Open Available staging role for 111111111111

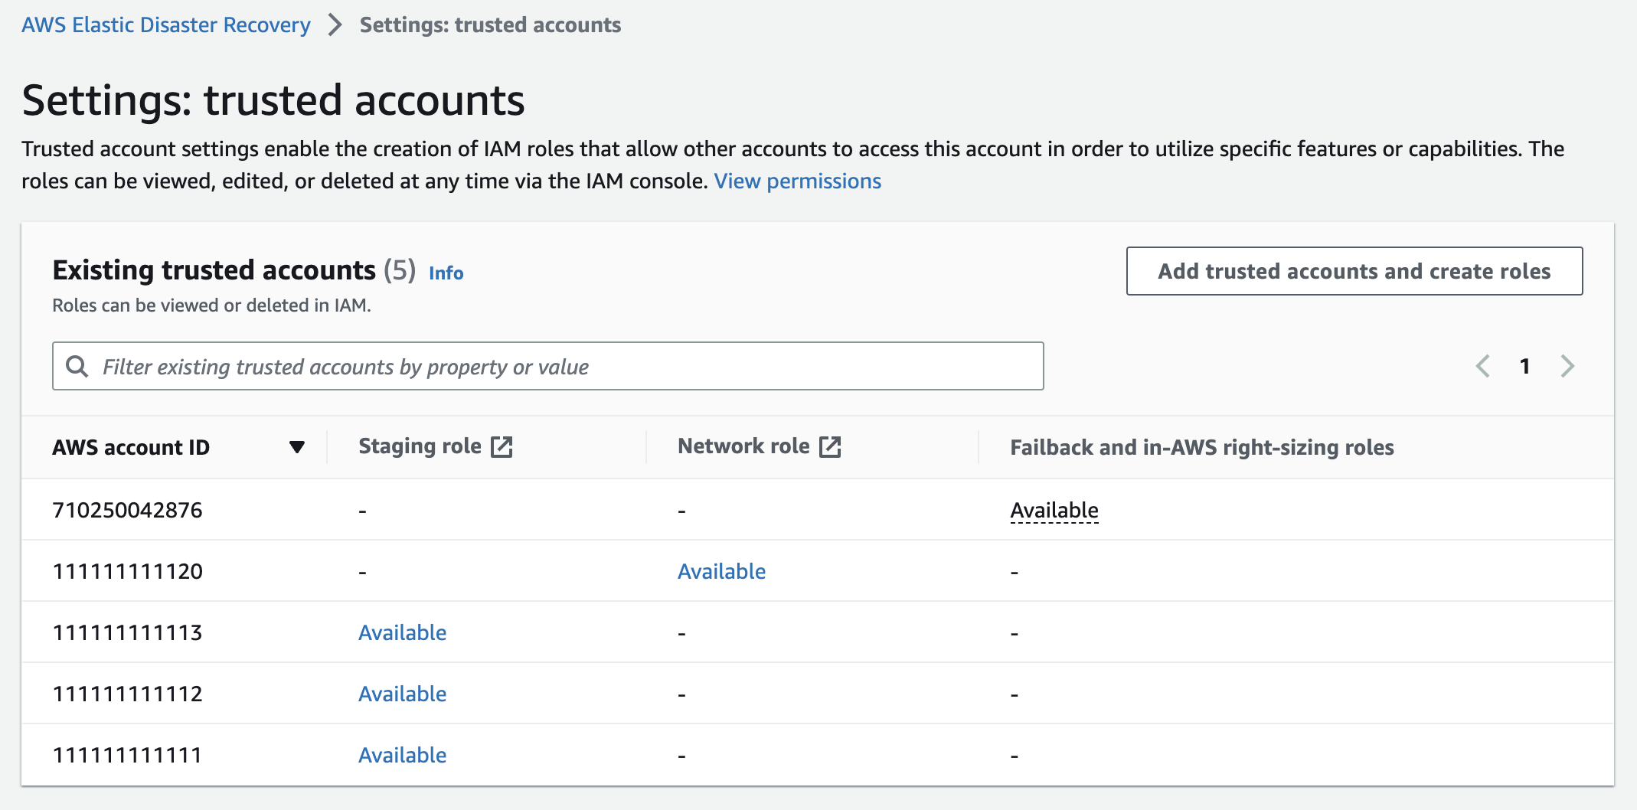pyautogui.click(x=402, y=755)
